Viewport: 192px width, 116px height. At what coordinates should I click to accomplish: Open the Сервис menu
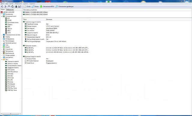[25, 4]
